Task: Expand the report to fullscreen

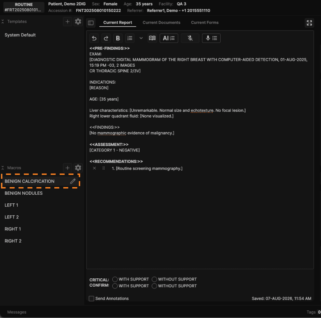Action: (309, 23)
